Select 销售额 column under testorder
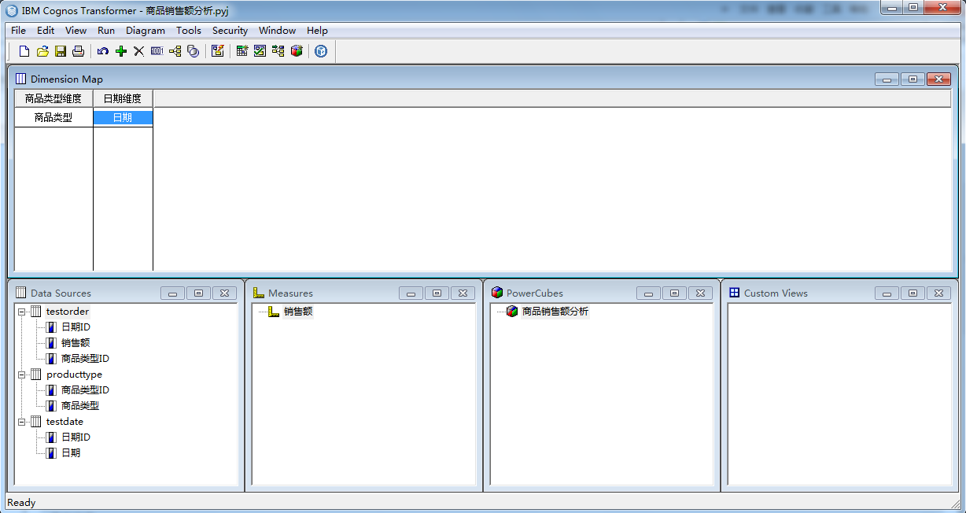 (76, 343)
